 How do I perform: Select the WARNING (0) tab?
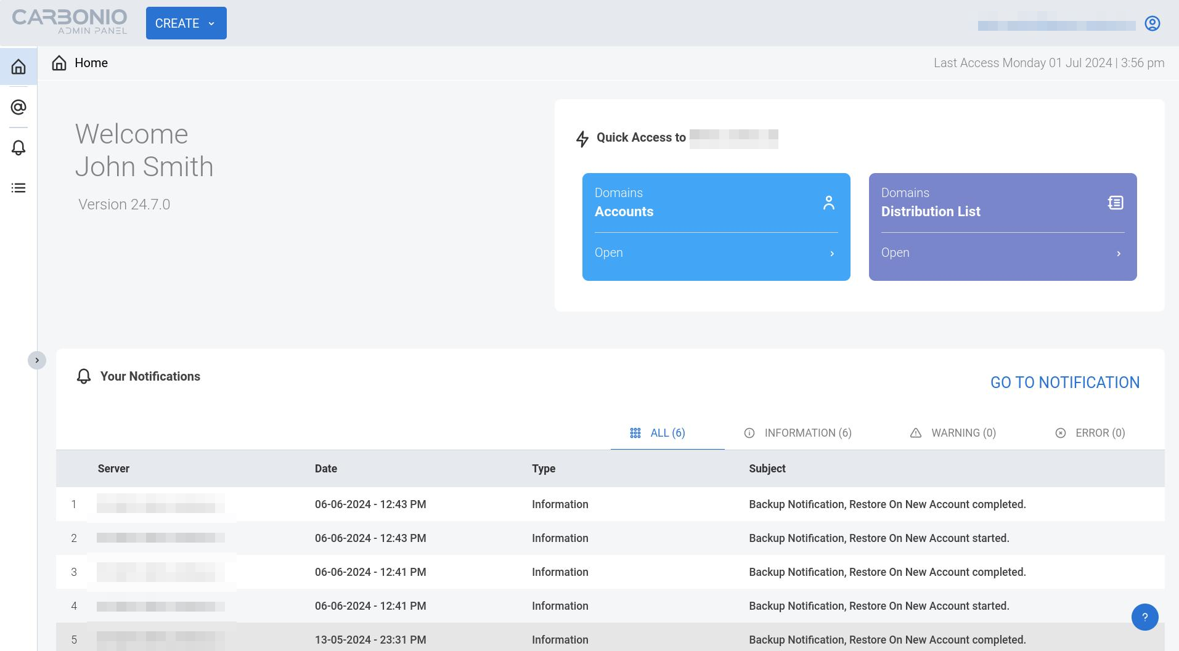pos(953,433)
